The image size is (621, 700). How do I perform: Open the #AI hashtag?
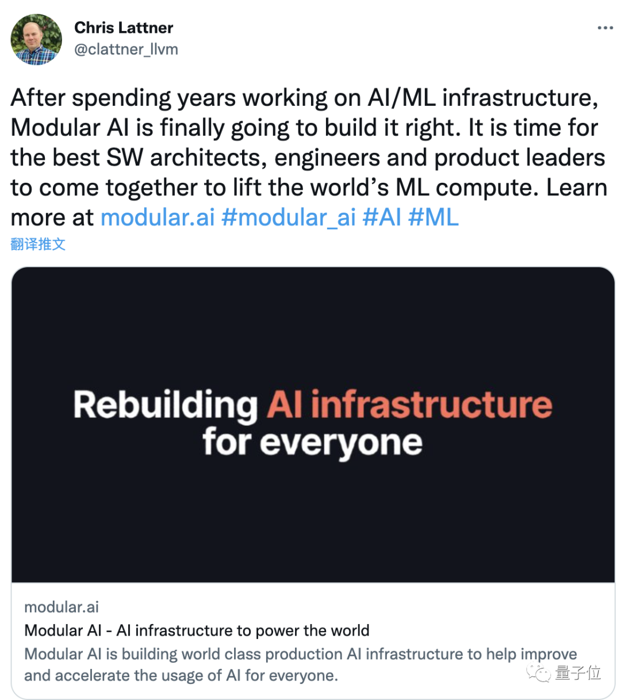[382, 217]
